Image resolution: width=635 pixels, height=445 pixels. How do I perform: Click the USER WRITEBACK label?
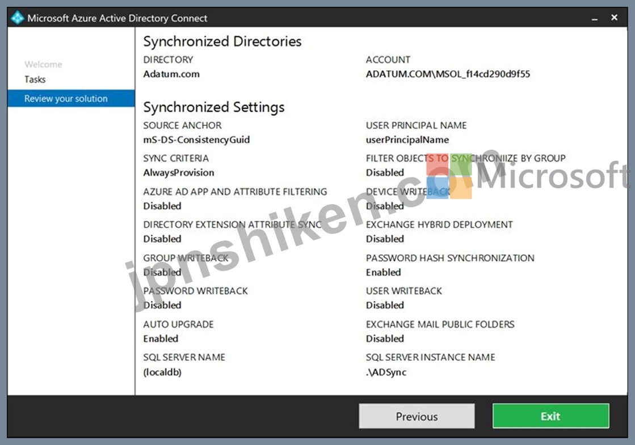point(404,291)
